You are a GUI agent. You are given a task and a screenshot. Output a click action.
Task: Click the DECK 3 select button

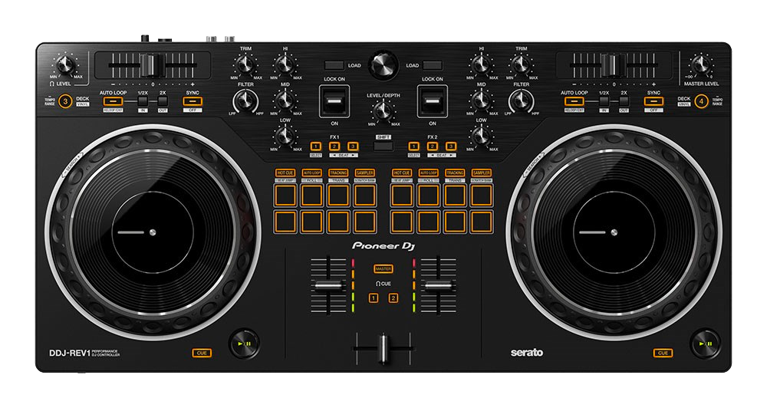[x=66, y=100]
